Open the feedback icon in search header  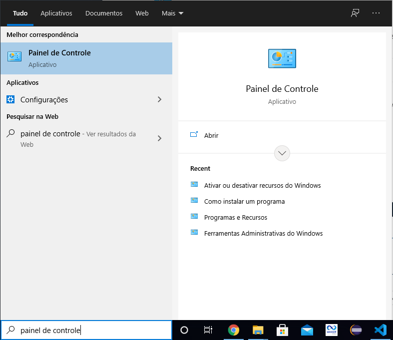[355, 13]
